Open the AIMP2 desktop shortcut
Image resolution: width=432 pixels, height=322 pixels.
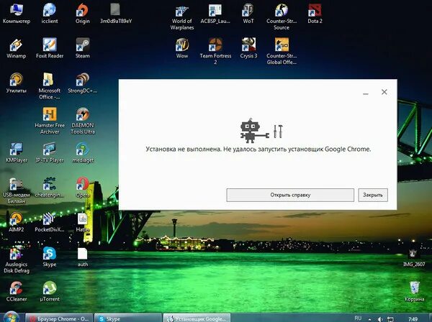[17, 222]
